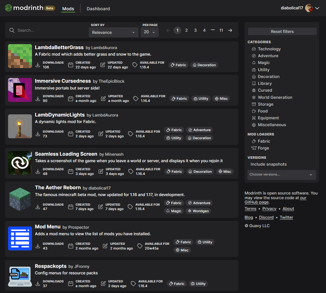Open the Sort By Relevance dropdown

[113, 32]
